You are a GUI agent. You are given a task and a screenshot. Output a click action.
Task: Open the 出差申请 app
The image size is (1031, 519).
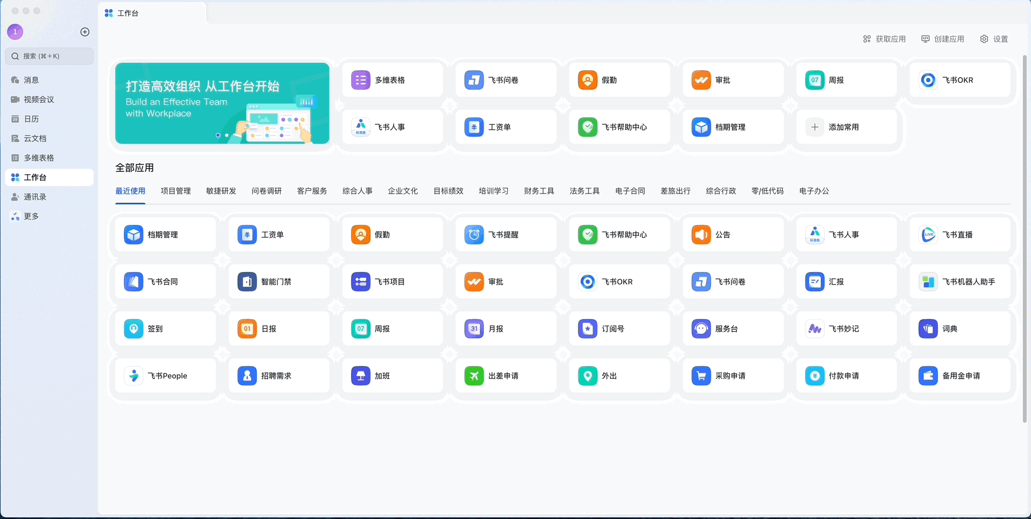(506, 376)
